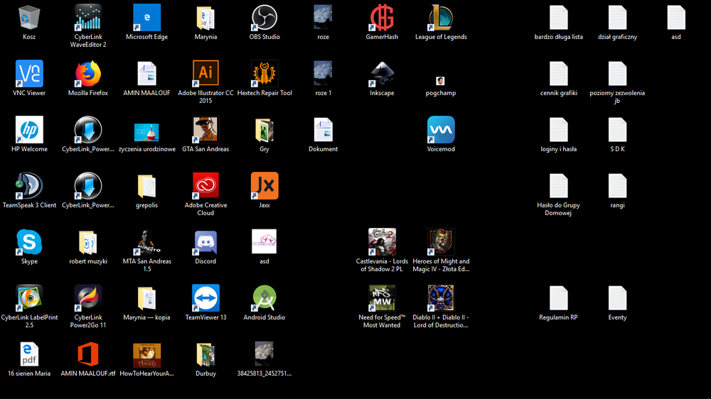
Task: Open CyberLink Power2Go 11
Action: [x=88, y=298]
